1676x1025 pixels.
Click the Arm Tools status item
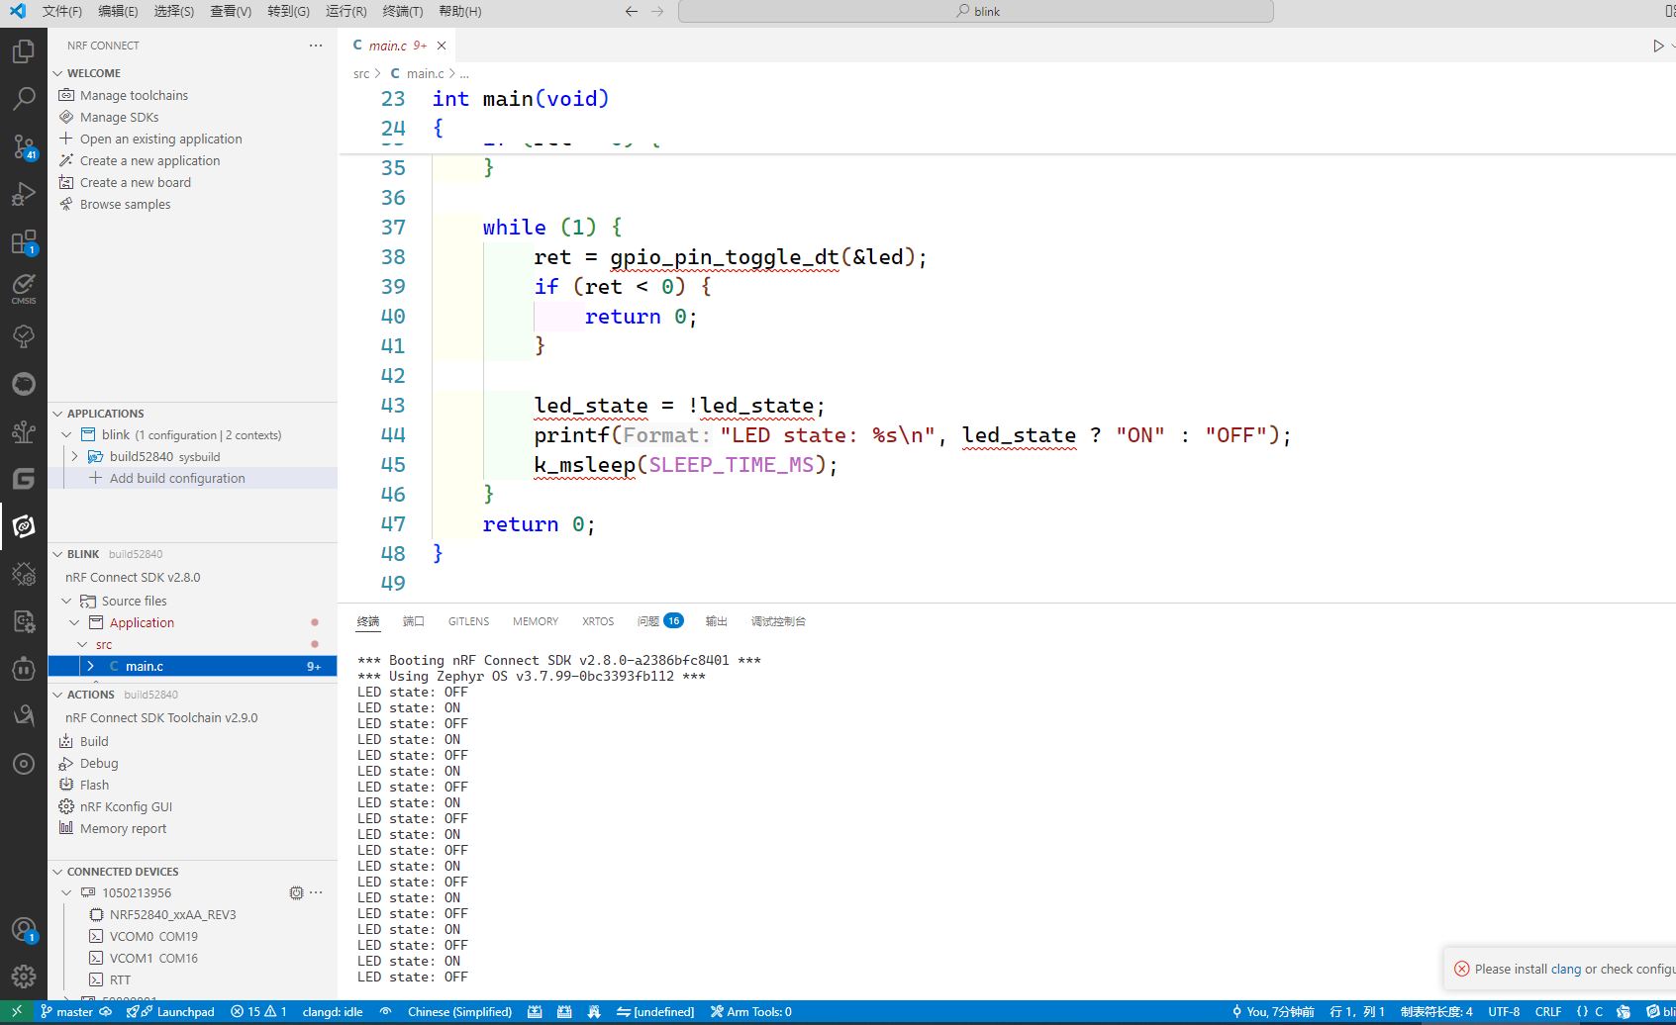tap(751, 1012)
